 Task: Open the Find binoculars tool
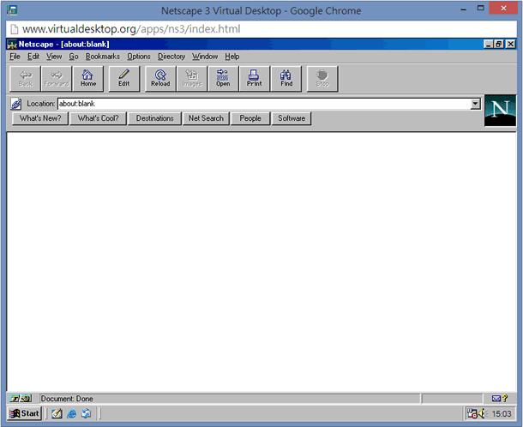[286, 79]
